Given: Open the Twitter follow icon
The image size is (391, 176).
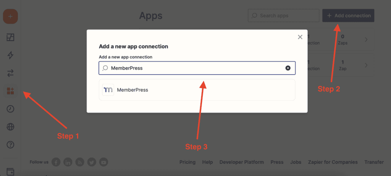Looking at the screenshot, I should click(92, 162).
